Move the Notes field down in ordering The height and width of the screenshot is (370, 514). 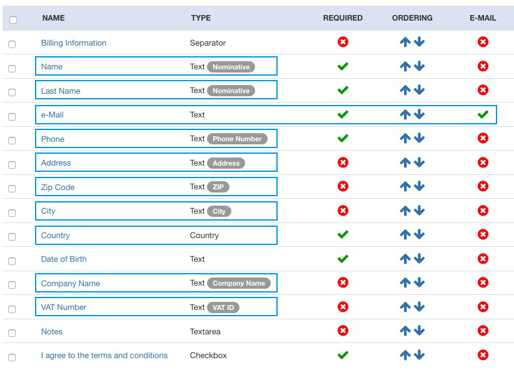click(x=419, y=331)
